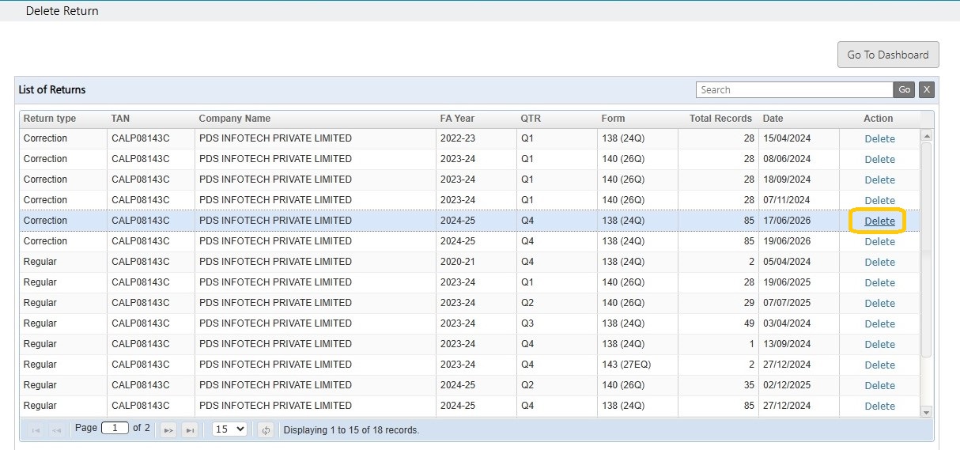Click the scrollbar down arrow
Image resolution: width=960 pixels, height=450 pixels.
pos(927,412)
